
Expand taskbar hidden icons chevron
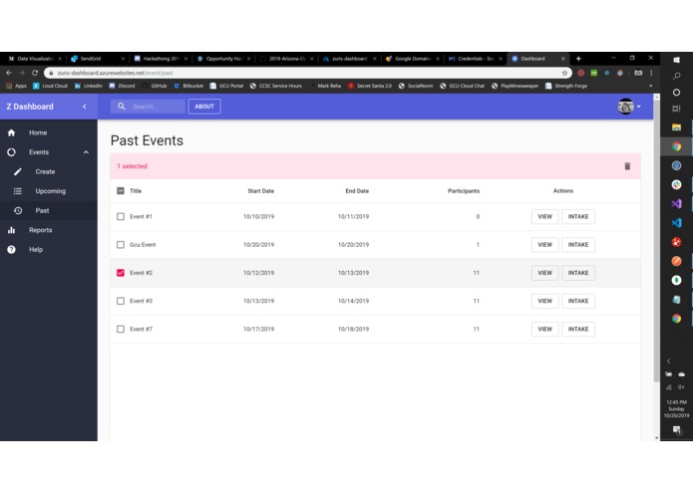(669, 361)
